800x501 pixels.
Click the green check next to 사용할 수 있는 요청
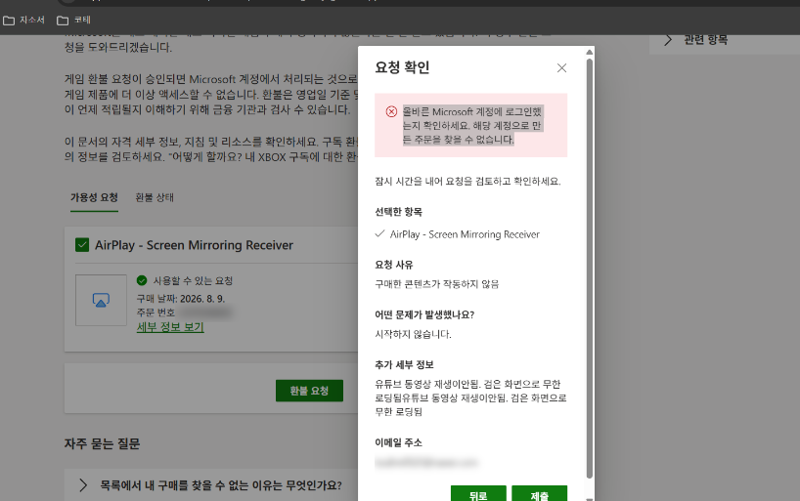tap(142, 280)
